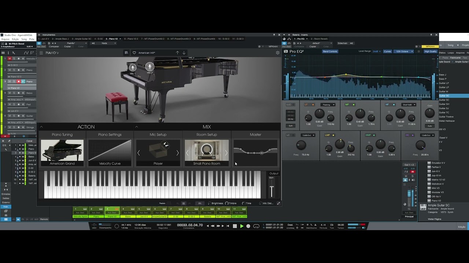
Task: Open the Piano V preset library browser
Action: point(126,53)
